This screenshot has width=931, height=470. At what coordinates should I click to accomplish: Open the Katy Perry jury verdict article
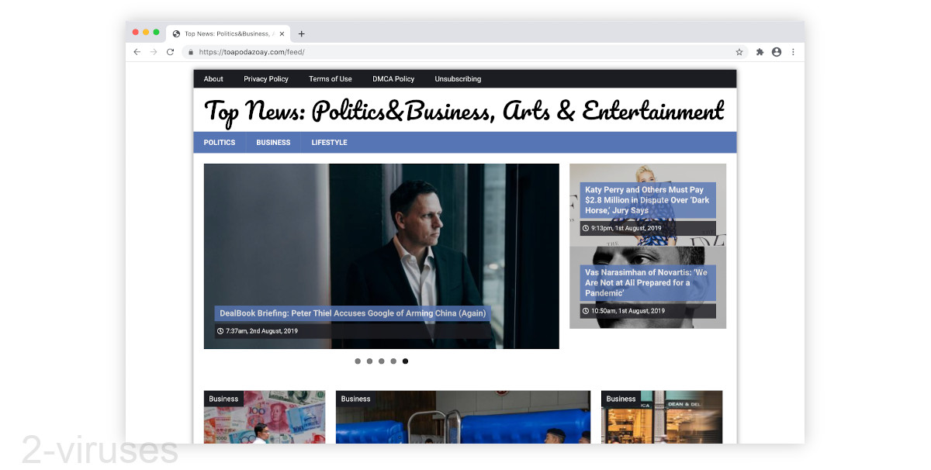[x=646, y=199]
